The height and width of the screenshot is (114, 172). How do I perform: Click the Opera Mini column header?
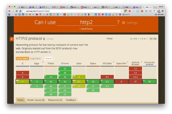tap(121, 63)
